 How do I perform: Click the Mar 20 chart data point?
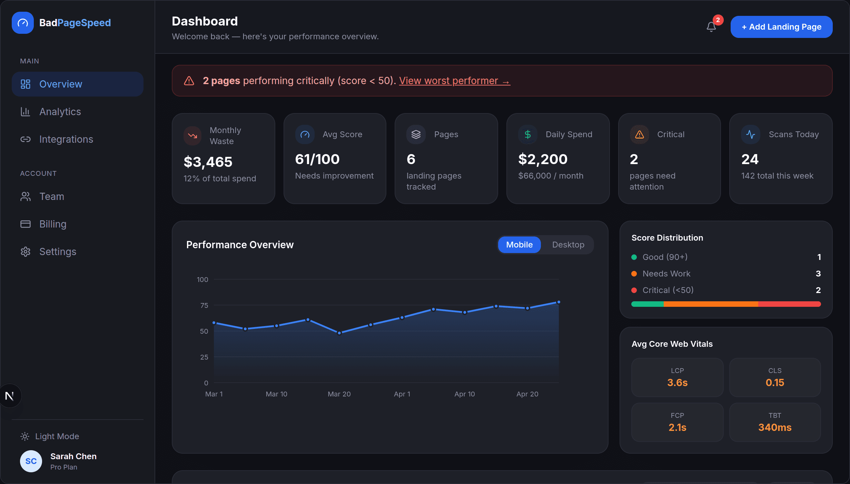point(339,333)
